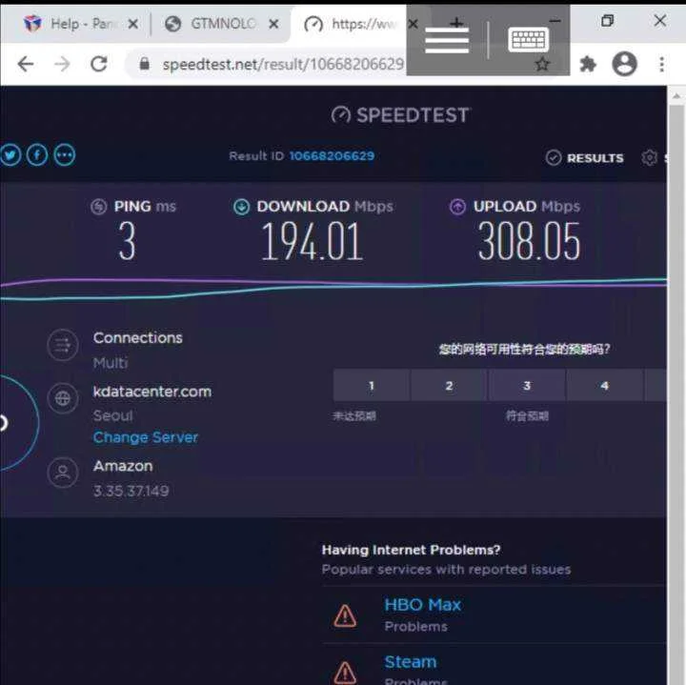The image size is (686, 685).
Task: Click the Download arrow icon
Action: tap(241, 207)
